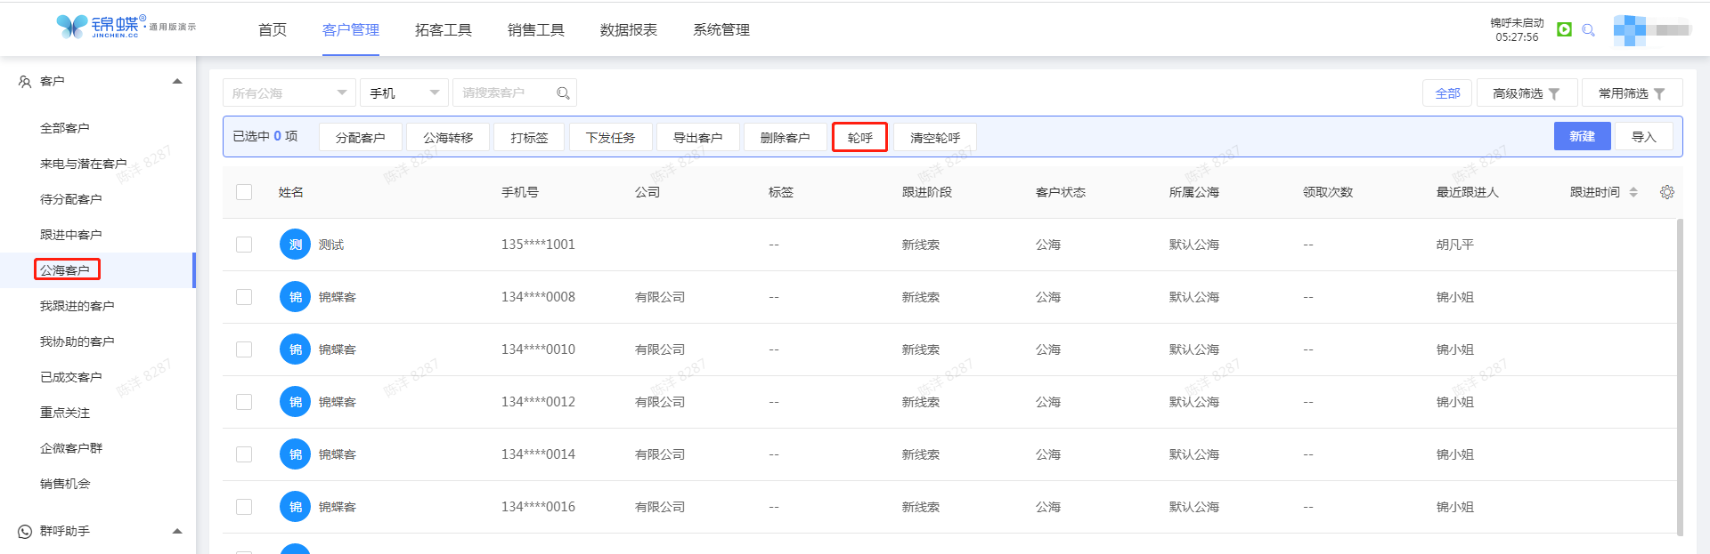The width and height of the screenshot is (1710, 554).
Task: Click avatar of customer with phone 134****0008
Action: pyautogui.click(x=295, y=297)
